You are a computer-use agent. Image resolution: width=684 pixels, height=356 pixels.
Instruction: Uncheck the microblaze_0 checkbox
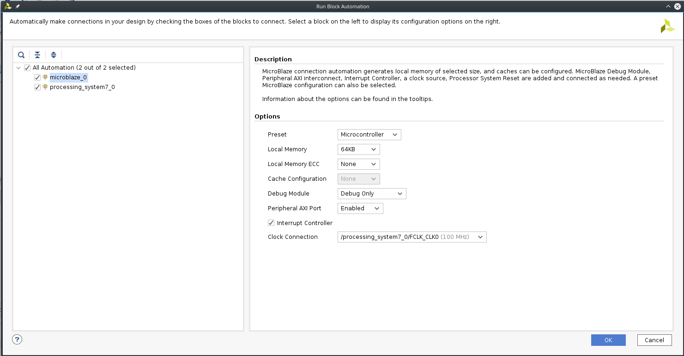37,77
